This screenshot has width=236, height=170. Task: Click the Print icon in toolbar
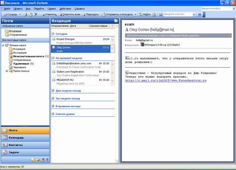(25, 14)
